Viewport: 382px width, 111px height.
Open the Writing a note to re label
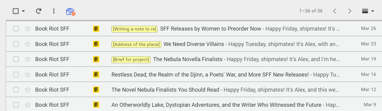[x=135, y=29]
